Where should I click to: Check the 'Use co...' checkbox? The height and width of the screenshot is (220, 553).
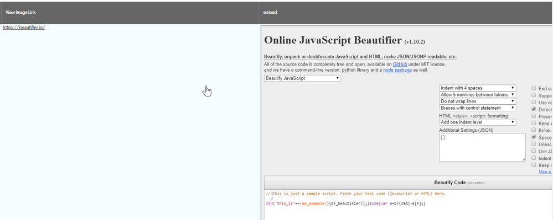tap(534, 102)
